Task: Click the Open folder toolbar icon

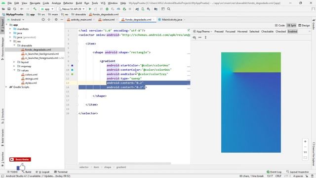Action: (3, 9)
